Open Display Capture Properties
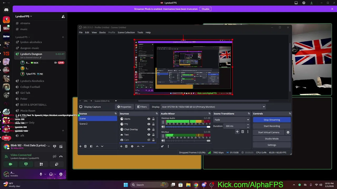This screenshot has height=189, width=337. (x=124, y=107)
